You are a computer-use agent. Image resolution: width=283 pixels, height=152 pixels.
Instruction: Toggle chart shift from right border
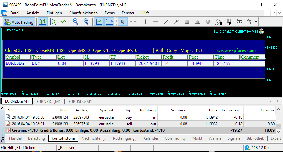pos(109,22)
